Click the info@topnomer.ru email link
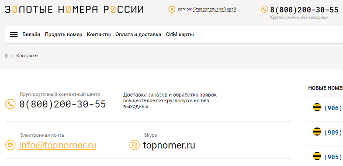Viewport: 343px width, 166px height. pyautogui.click(x=58, y=145)
